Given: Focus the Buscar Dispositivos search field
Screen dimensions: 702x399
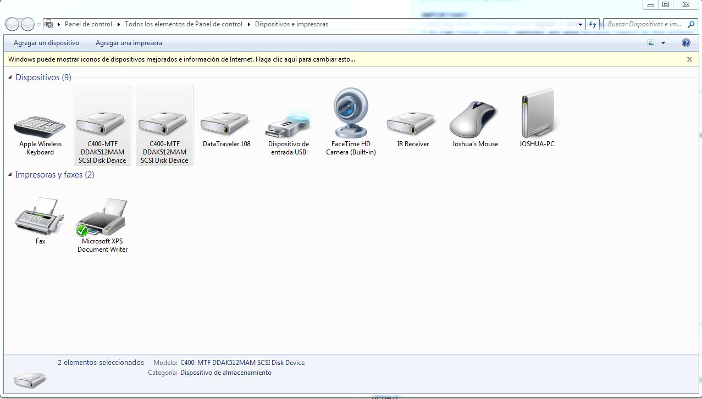Looking at the screenshot, I should pyautogui.click(x=644, y=24).
